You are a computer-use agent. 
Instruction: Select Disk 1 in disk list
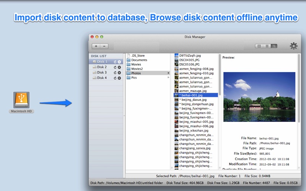tap(106, 62)
